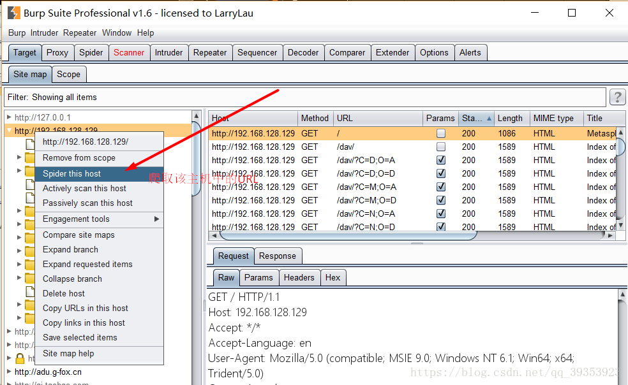This screenshot has height=385, width=628.
Task: Choose Expand requested items
Action: point(100,264)
